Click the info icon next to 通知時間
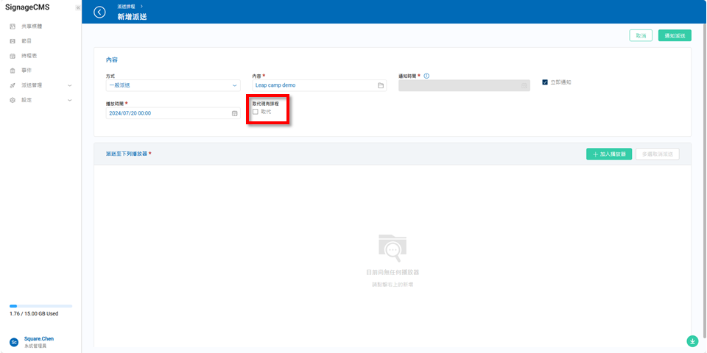The width and height of the screenshot is (707, 353). tap(427, 76)
